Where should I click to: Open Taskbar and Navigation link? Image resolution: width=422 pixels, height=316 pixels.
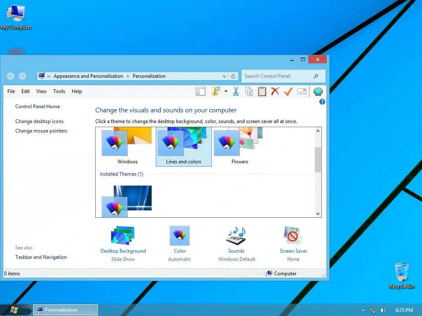[x=41, y=257]
